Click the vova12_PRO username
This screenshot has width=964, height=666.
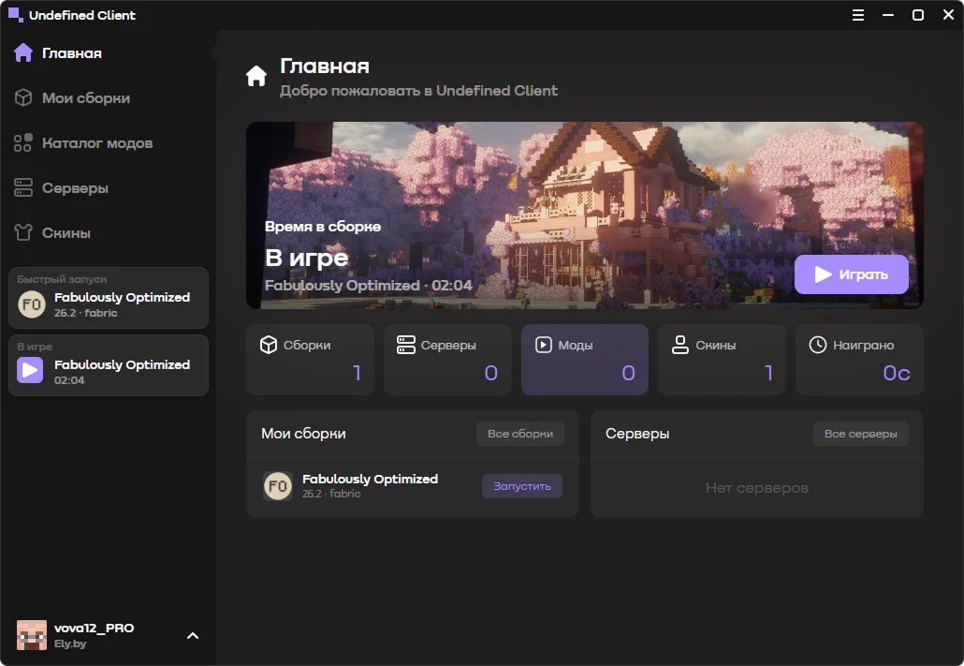pos(95,628)
